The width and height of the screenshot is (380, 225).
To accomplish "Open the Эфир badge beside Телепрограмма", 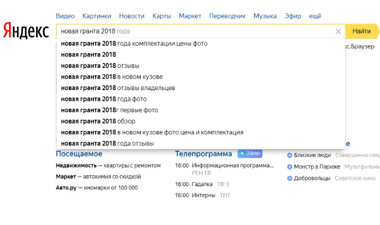I will click(250, 154).
